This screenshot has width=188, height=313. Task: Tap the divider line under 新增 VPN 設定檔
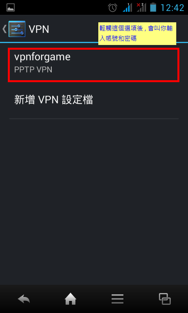coord(94,119)
